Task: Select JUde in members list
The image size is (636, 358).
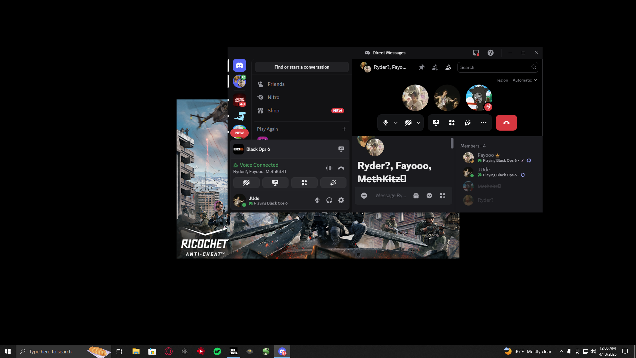Action: point(499,172)
